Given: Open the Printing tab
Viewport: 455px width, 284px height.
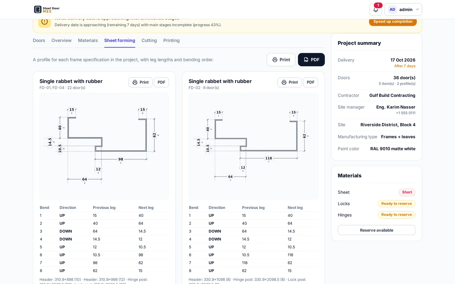Looking at the screenshot, I should pos(171,40).
